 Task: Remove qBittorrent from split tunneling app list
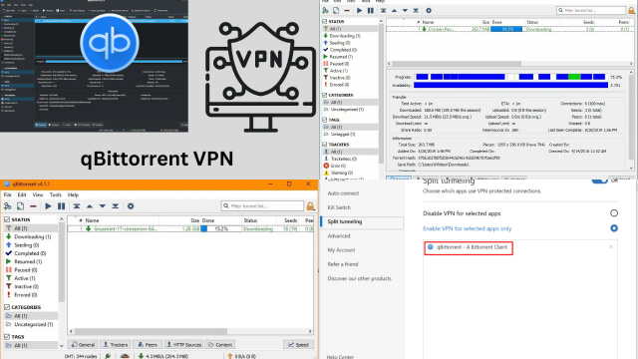click(611, 247)
